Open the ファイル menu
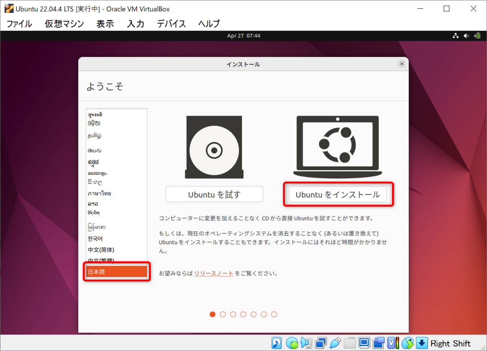487x351 pixels. pos(19,24)
